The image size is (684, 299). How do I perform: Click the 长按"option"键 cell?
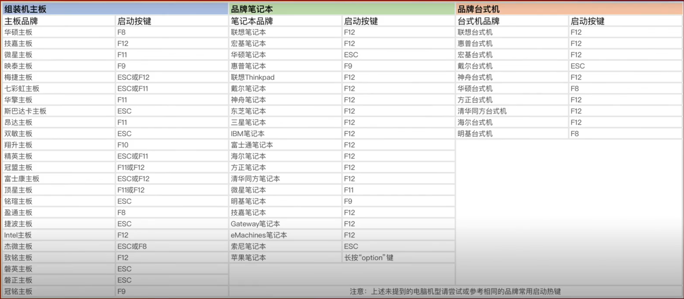click(x=368, y=258)
